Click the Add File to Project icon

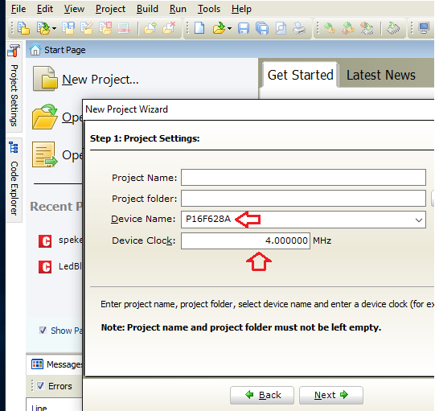[x=150, y=28]
